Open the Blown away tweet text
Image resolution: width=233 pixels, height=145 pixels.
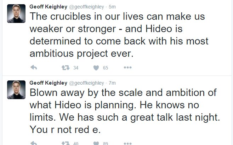125,111
